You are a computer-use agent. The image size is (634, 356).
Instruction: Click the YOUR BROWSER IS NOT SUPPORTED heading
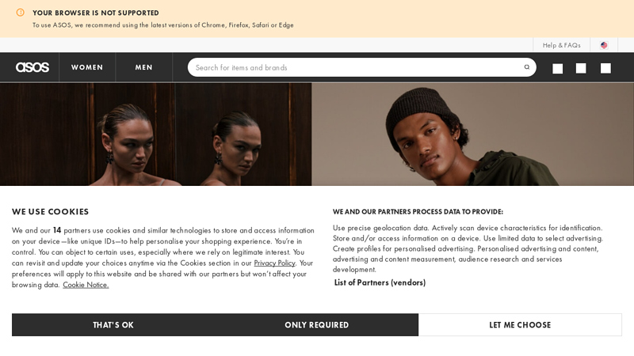click(x=96, y=13)
